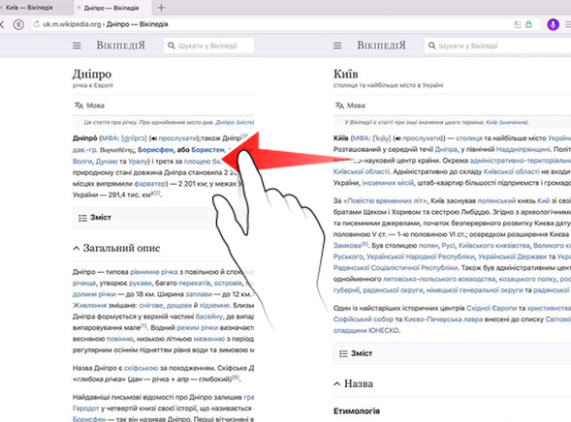Viewport: 571px width, 422px height.
Task: Follow the Києво-Печерська лавра link
Action: (443, 319)
